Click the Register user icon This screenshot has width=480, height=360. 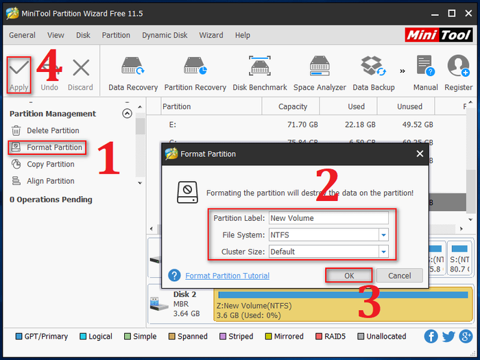pos(458,66)
